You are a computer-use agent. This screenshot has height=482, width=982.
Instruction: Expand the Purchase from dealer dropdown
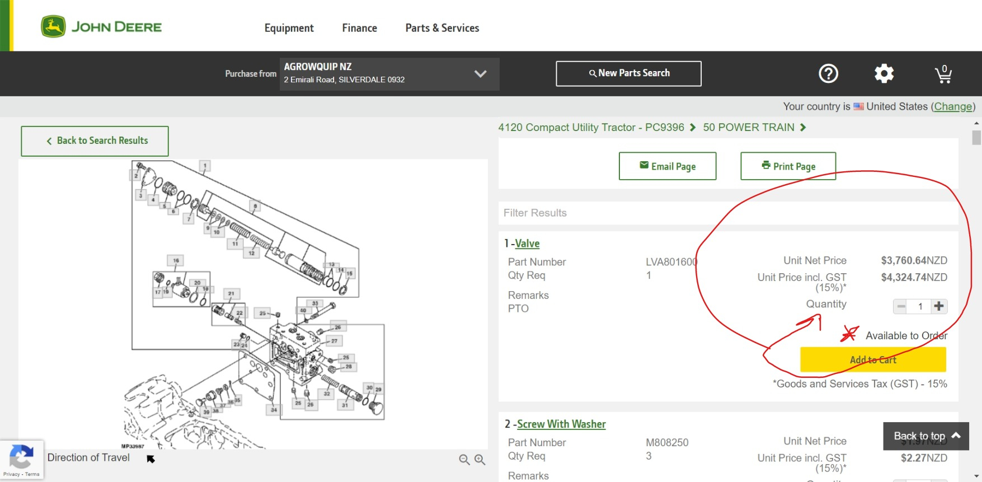click(480, 74)
